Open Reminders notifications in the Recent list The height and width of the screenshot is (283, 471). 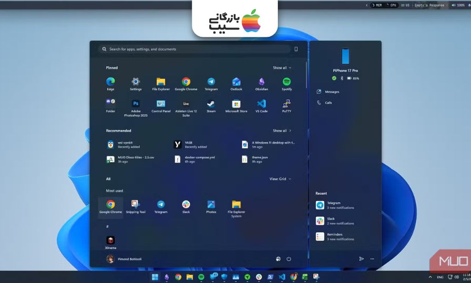click(335, 237)
